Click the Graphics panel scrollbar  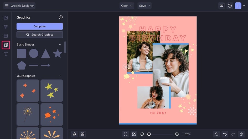tap(65, 47)
